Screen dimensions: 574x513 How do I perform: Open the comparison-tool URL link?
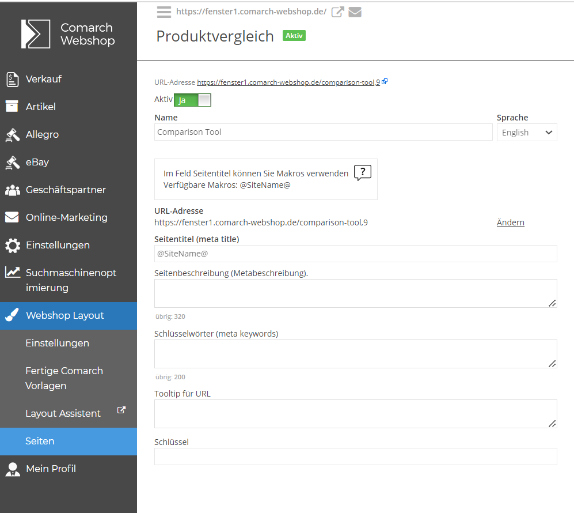tap(288, 82)
